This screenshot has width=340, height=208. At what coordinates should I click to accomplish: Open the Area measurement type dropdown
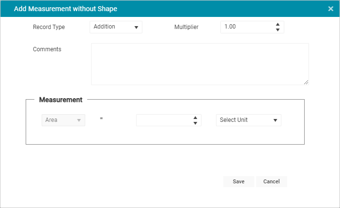coord(63,120)
